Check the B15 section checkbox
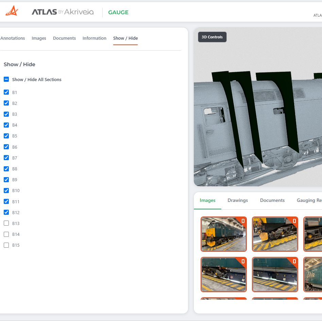322x321 pixels. click(6, 245)
